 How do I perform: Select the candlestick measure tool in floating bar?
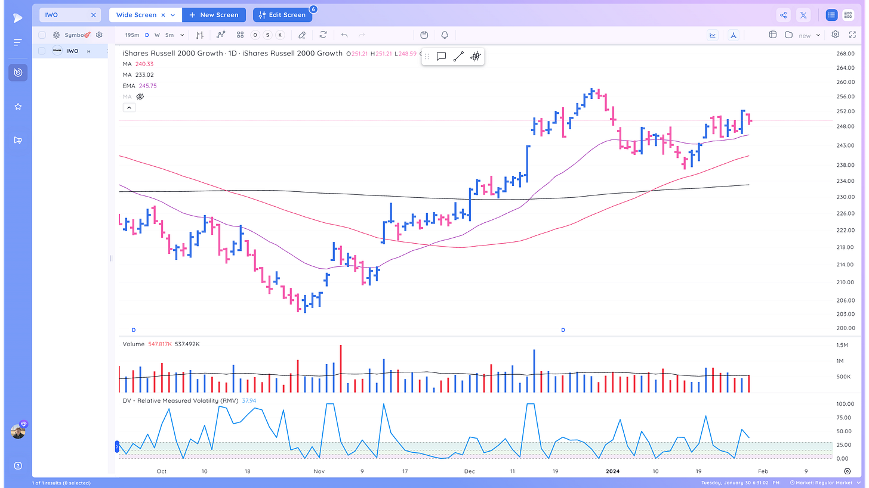coord(475,57)
